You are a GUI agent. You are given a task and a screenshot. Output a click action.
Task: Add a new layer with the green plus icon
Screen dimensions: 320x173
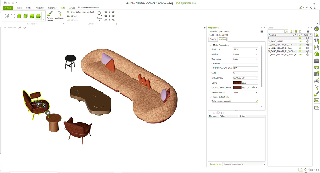(296, 31)
